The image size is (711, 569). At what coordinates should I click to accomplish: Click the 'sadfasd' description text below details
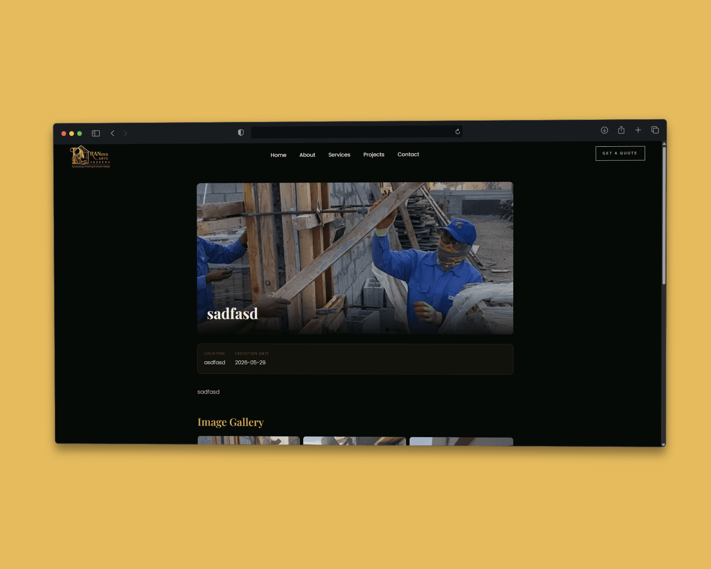coord(208,392)
